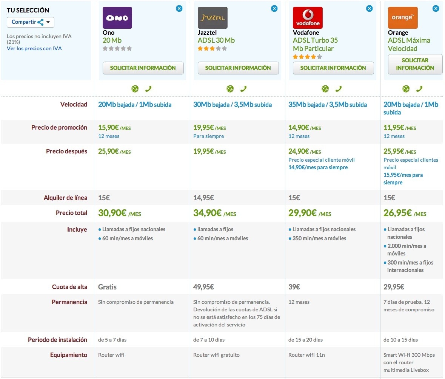Open Vodafone 'ADSL Turbo 35 Mb Particular' link
The height and width of the screenshot is (379, 445).
pos(315,44)
